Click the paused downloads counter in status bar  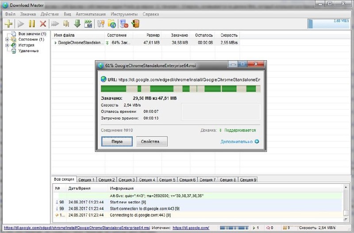click(286, 228)
